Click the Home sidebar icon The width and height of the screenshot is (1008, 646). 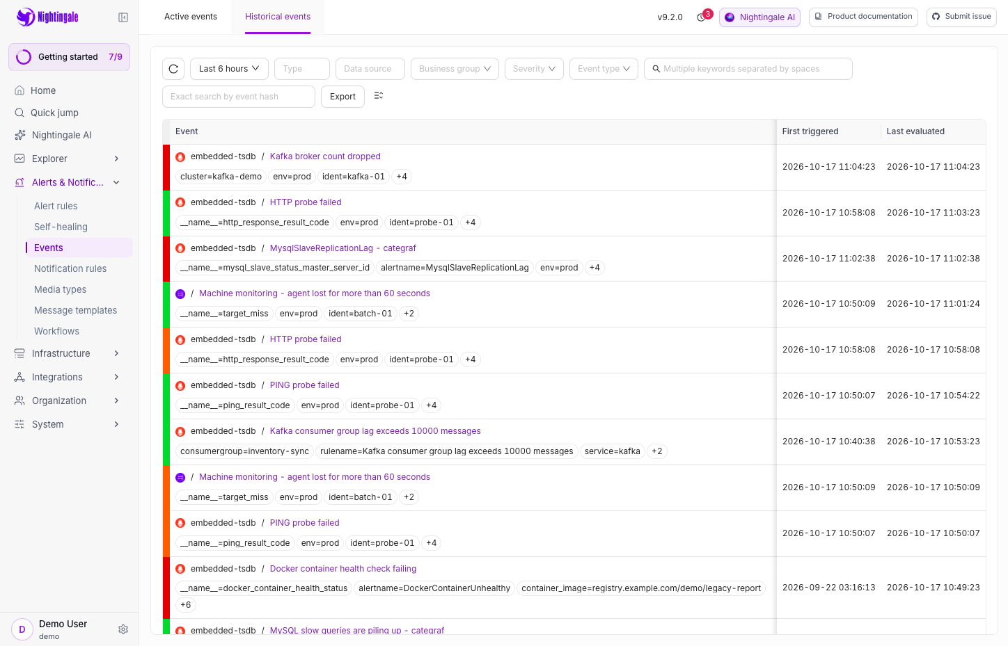[19, 90]
